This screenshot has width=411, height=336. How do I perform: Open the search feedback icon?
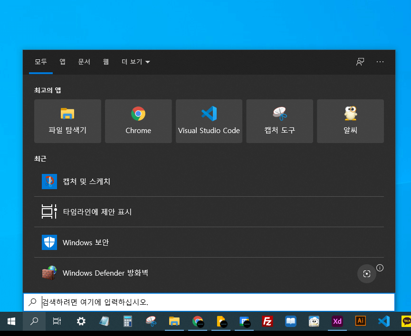pos(360,62)
